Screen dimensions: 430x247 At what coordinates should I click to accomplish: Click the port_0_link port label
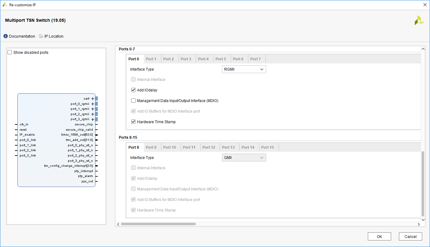click(28, 140)
